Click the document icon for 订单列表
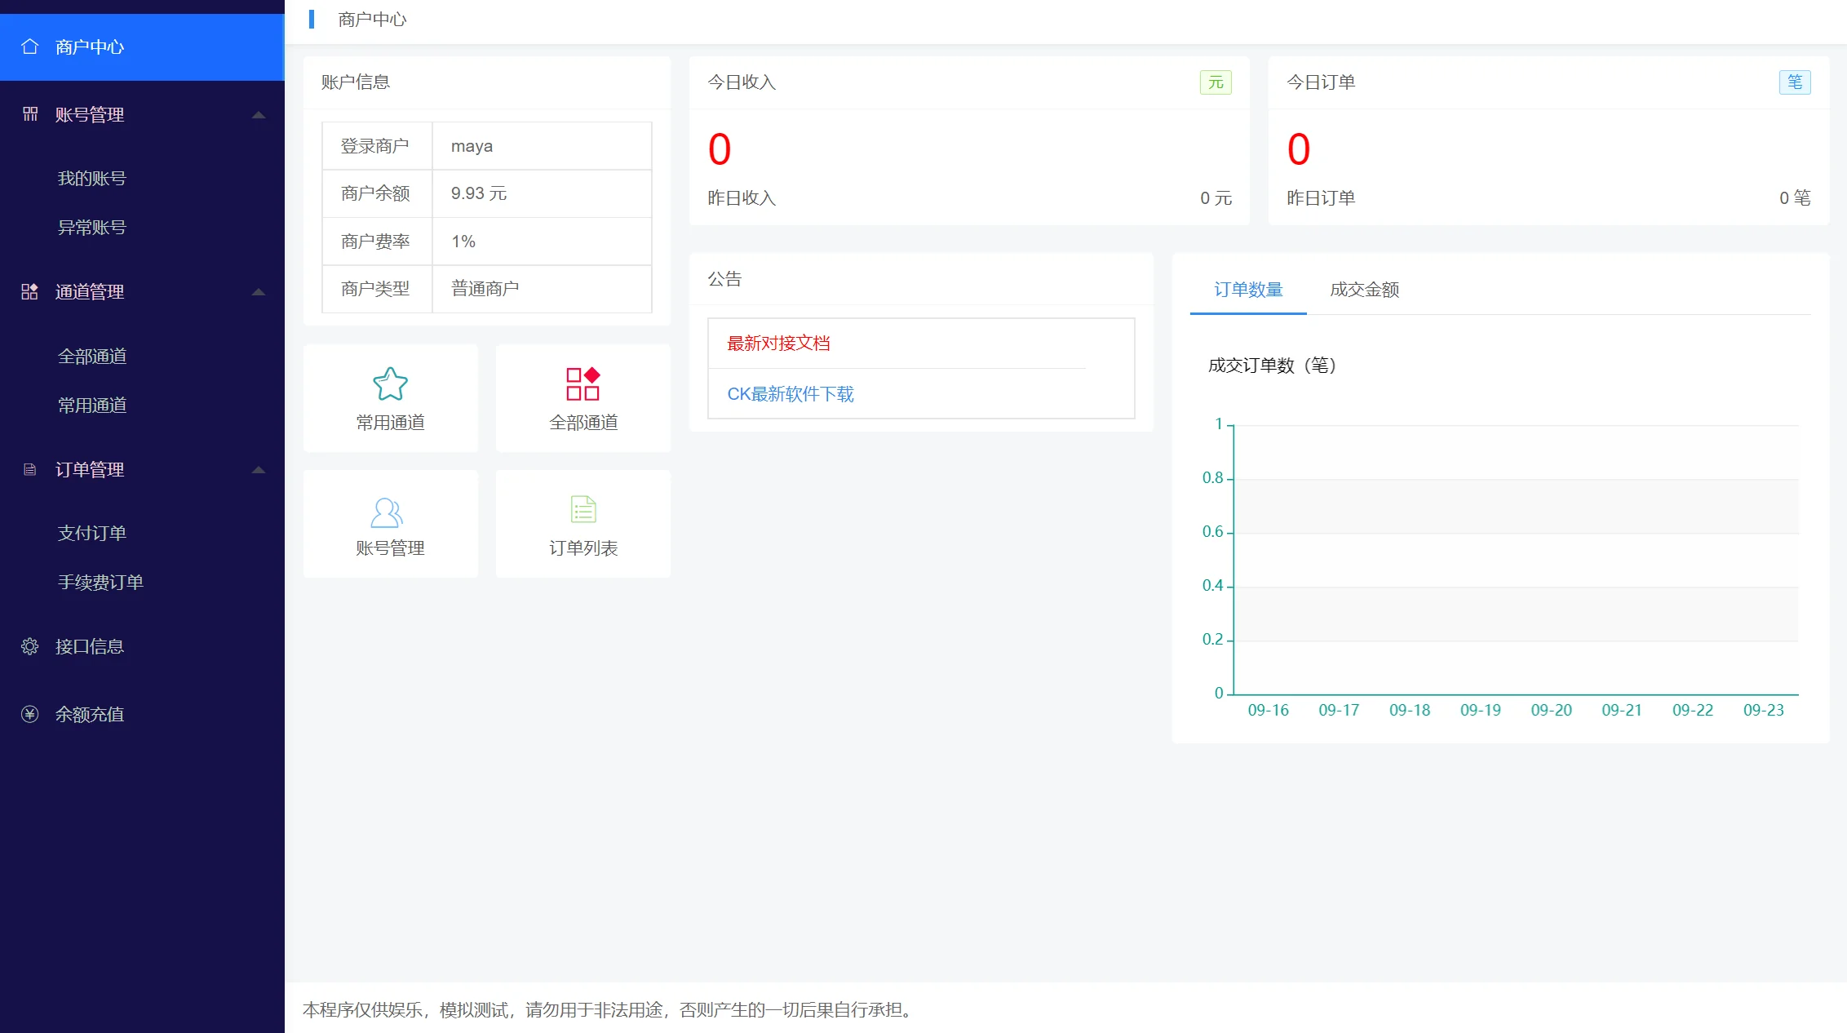1847x1033 pixels. tap(582, 509)
